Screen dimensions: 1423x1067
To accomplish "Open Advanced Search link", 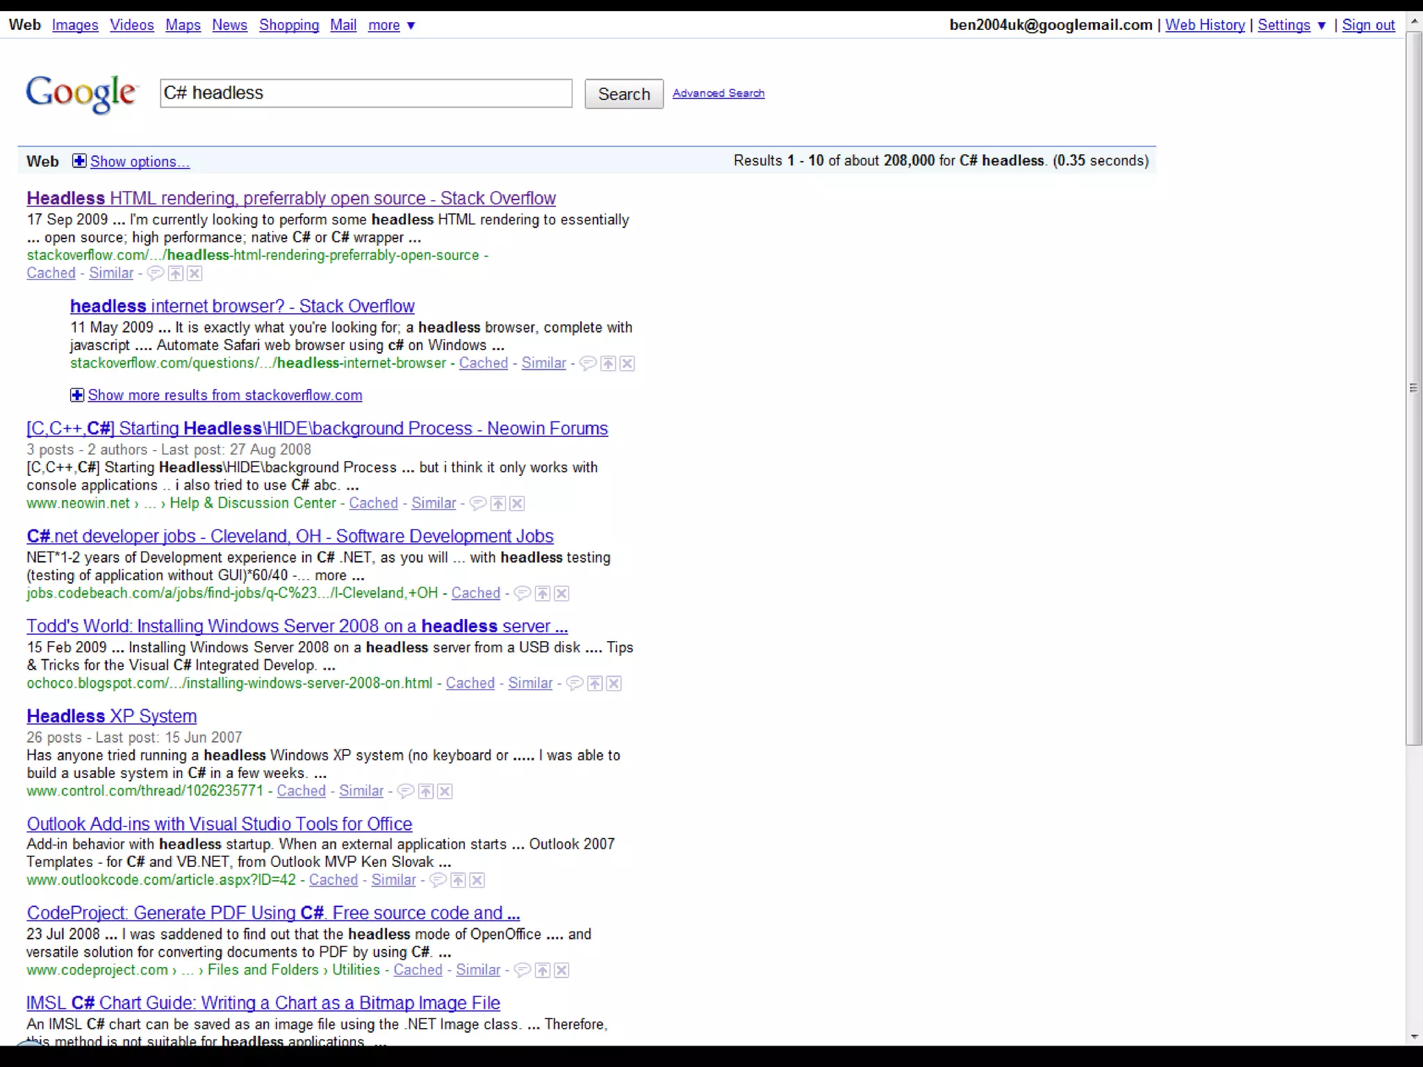I will [718, 93].
